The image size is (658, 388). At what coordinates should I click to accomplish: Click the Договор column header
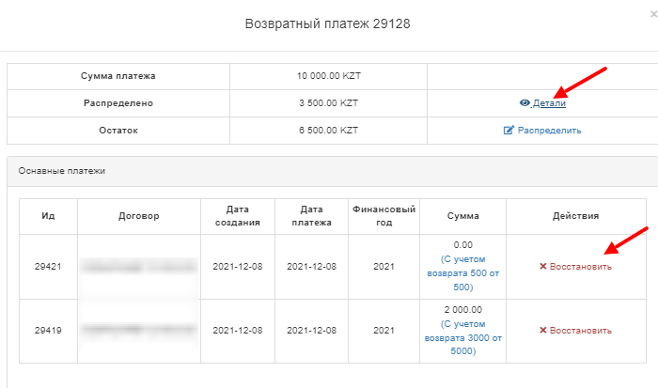tap(139, 216)
